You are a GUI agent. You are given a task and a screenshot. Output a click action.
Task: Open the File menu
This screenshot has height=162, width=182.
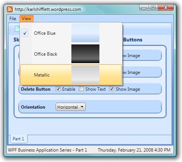(13, 19)
